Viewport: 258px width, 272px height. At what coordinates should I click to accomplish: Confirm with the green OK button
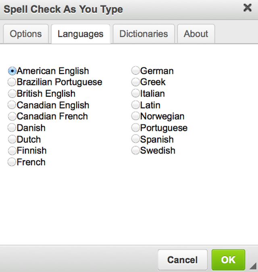(x=228, y=260)
